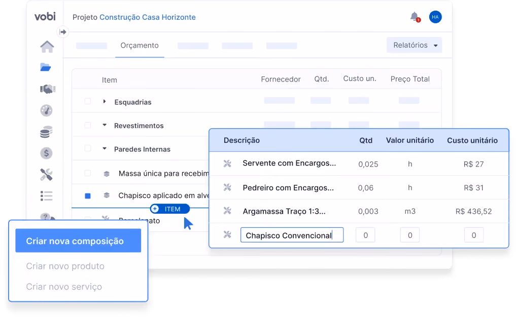Click the Descrição header in composition panel

tap(242, 140)
